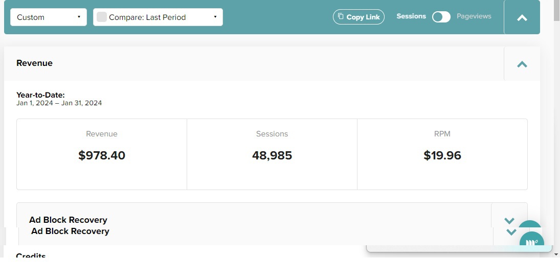
Task: Click the Revenue section header
Action: pyautogui.click(x=34, y=63)
